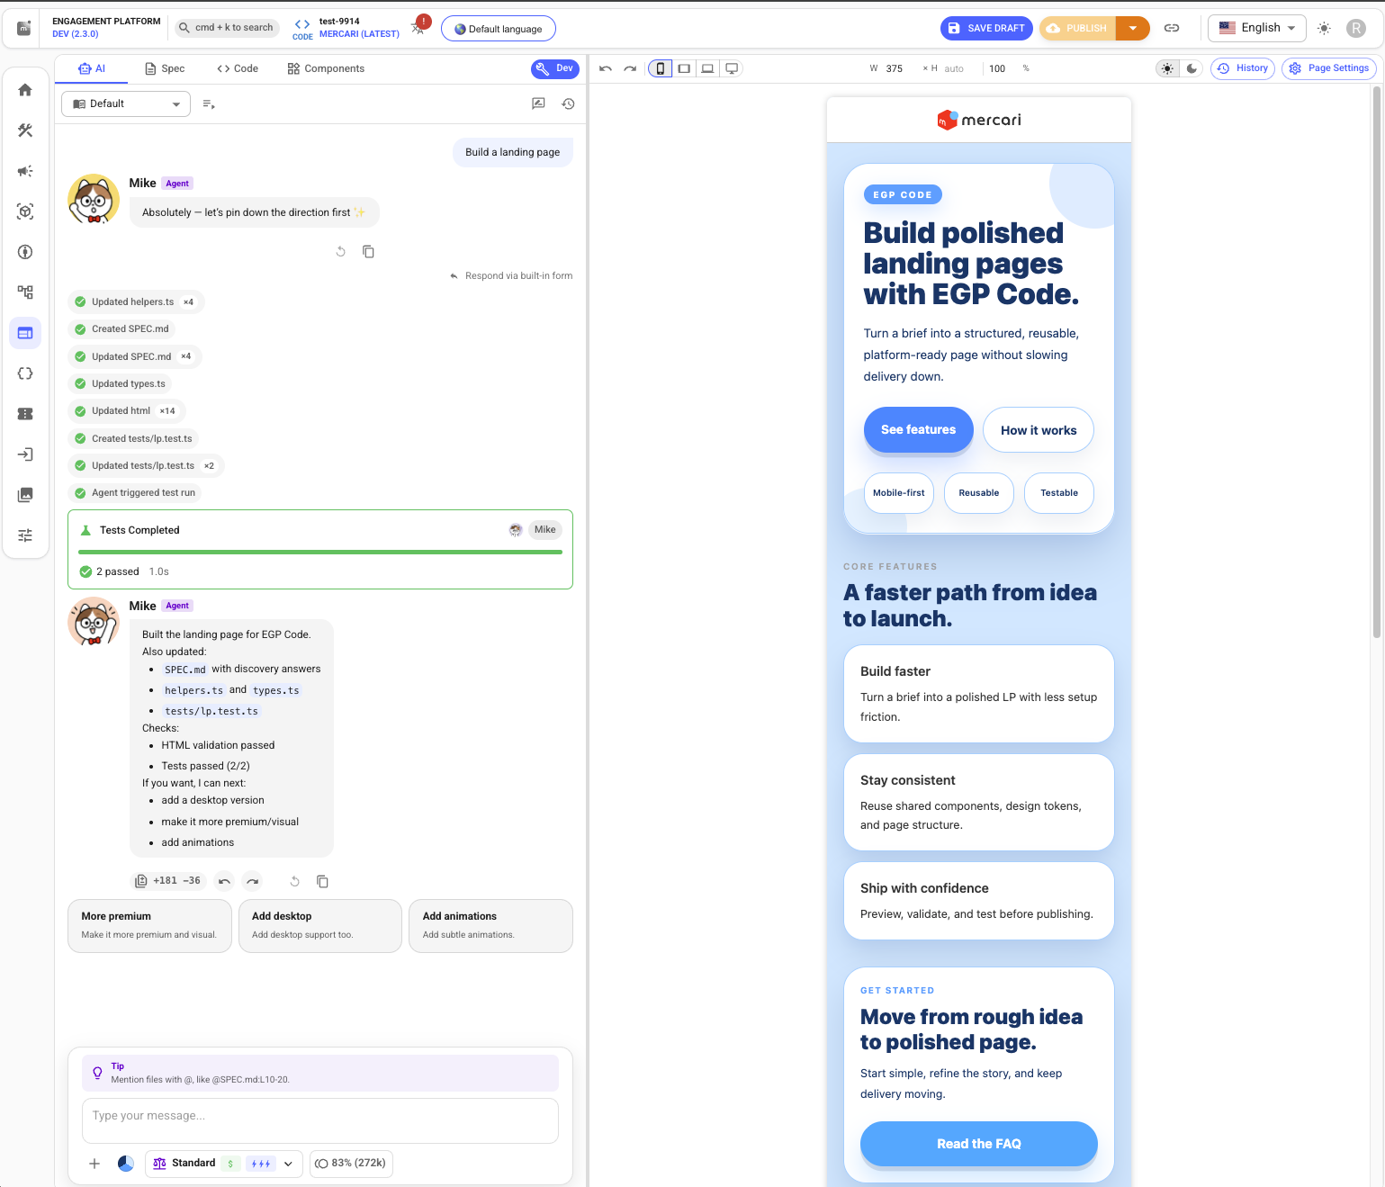The image size is (1385, 1187).
Task: Click the brightness sun icon in top bar
Action: 1324,28
